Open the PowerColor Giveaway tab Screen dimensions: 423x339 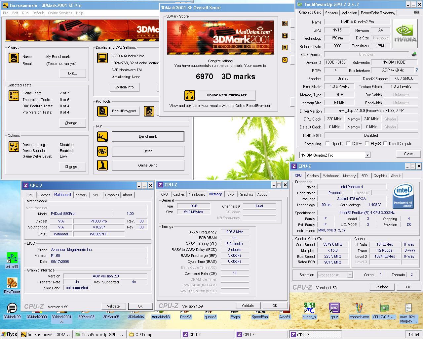(x=378, y=13)
